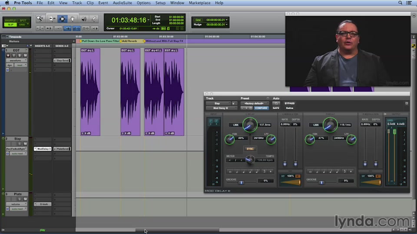Viewport: 417px width, 234px height.
Task: Open the Grid value dropdown
Action: pos(227,20)
